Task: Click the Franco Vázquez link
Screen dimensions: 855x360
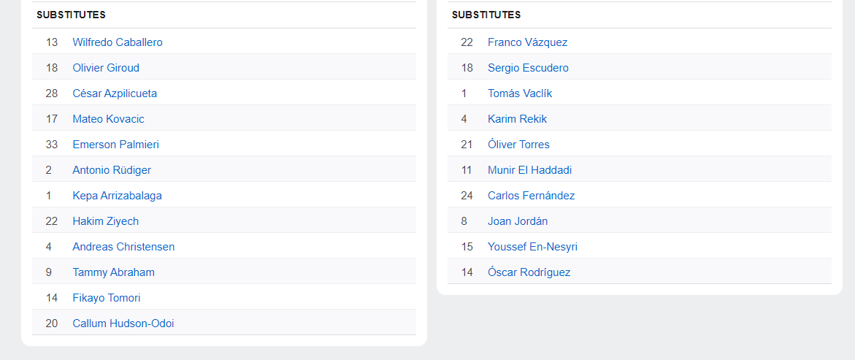Action: pyautogui.click(x=527, y=42)
